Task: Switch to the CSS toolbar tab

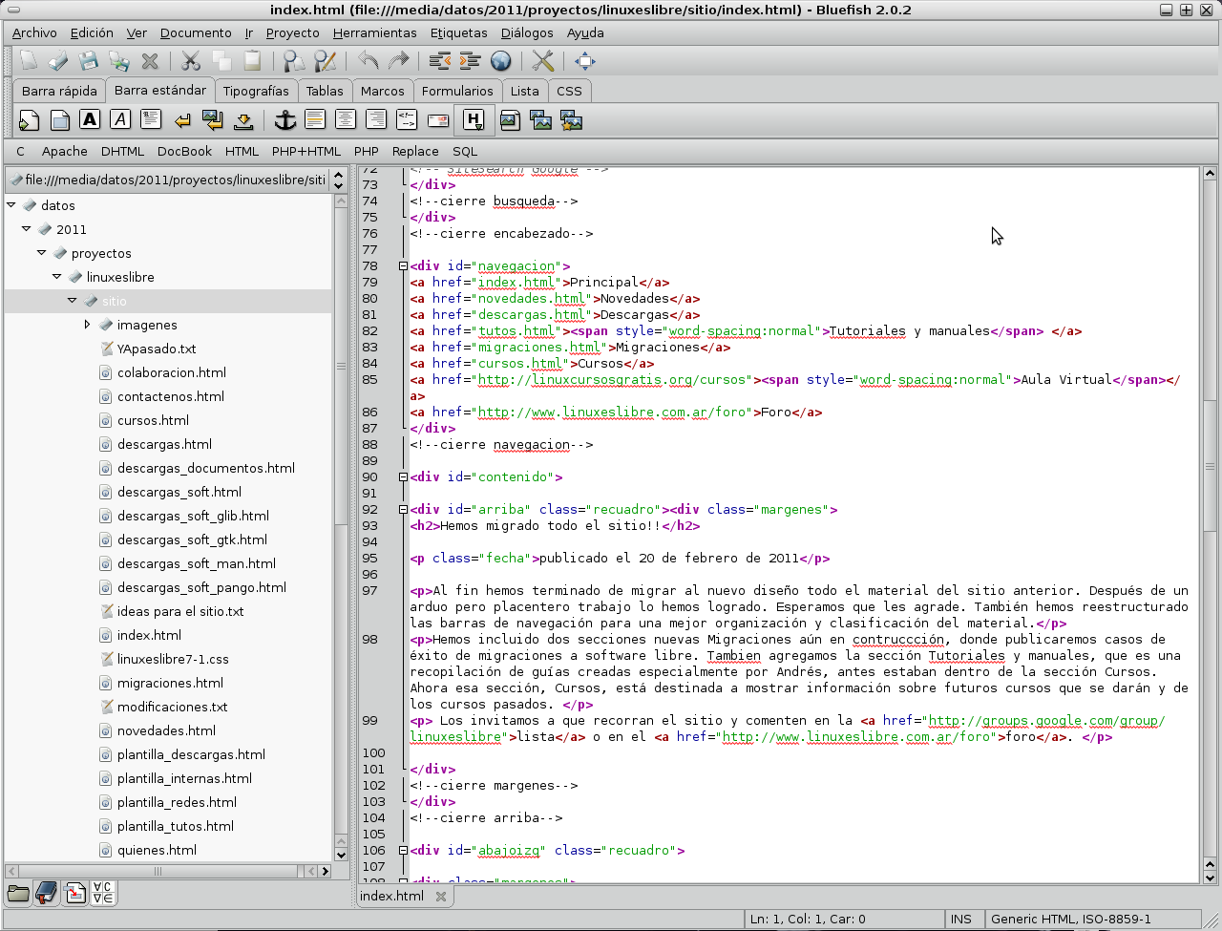Action: [x=569, y=90]
